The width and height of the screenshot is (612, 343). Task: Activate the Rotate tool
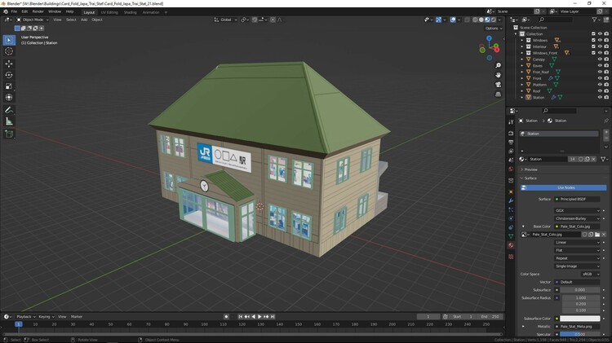tap(9, 75)
